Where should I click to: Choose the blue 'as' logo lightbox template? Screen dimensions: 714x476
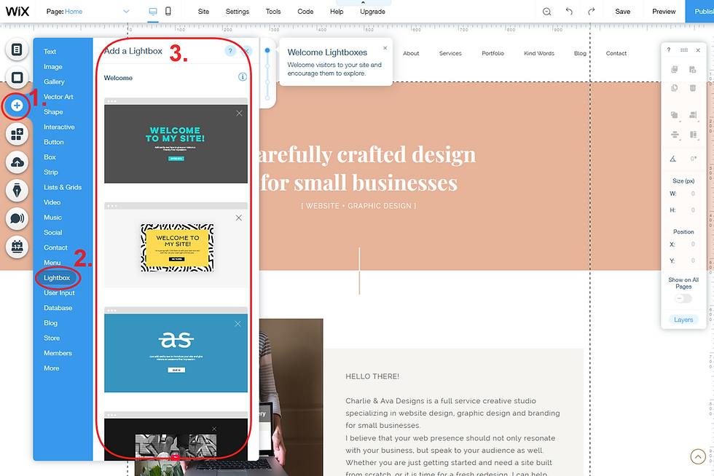(176, 349)
